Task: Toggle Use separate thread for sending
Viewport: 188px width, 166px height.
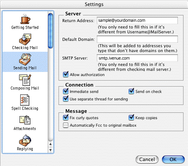Action: (x=66, y=99)
